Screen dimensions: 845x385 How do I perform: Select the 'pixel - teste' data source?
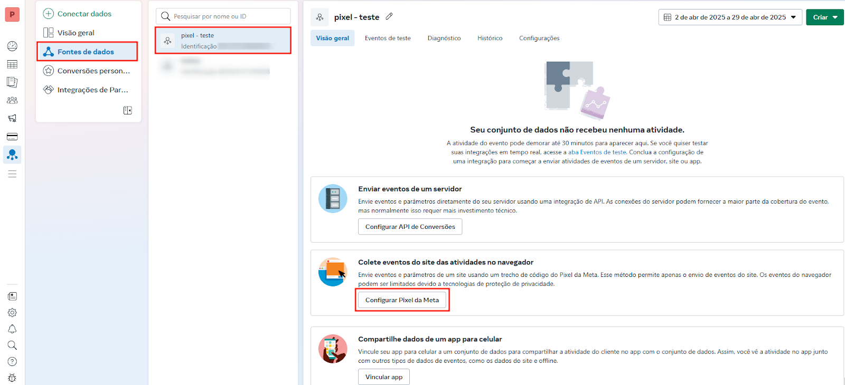click(223, 41)
